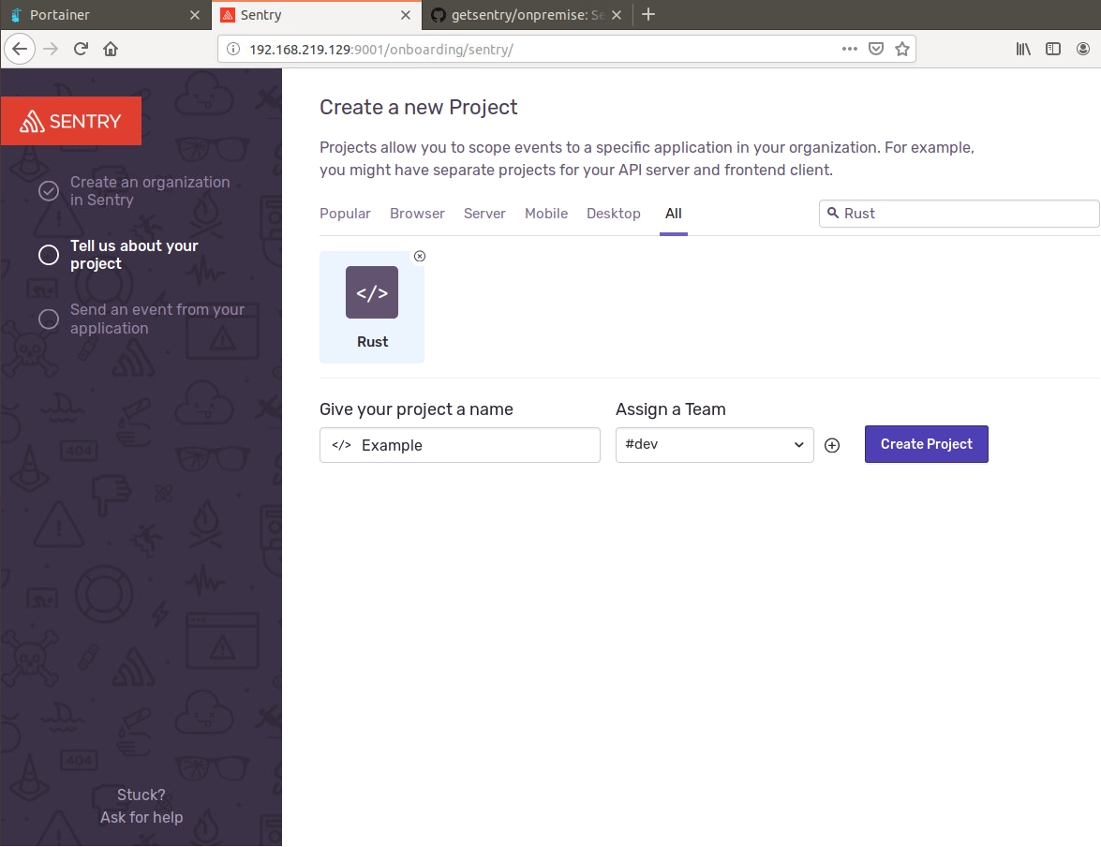Reload the current page
The height and width of the screenshot is (847, 1101).
pyautogui.click(x=81, y=49)
